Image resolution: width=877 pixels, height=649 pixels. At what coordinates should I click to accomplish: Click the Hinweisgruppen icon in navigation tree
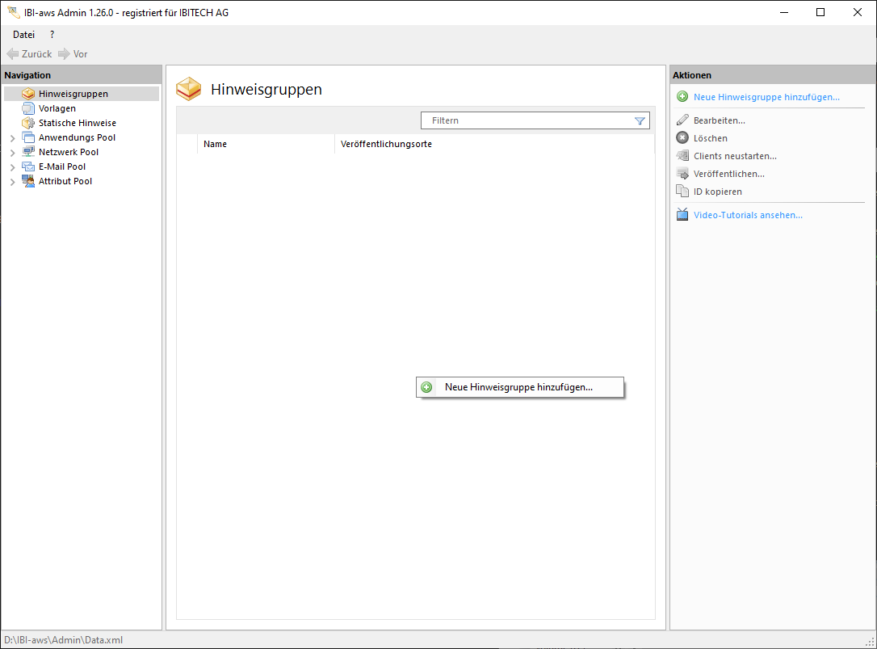point(28,94)
